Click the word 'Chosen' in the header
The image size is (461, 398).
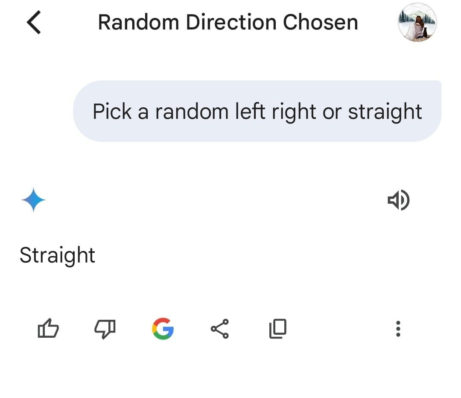click(321, 22)
